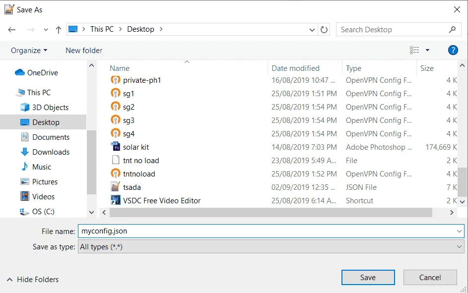Open Documents in the sidebar
This screenshot has width=468, height=293.
tap(45, 137)
